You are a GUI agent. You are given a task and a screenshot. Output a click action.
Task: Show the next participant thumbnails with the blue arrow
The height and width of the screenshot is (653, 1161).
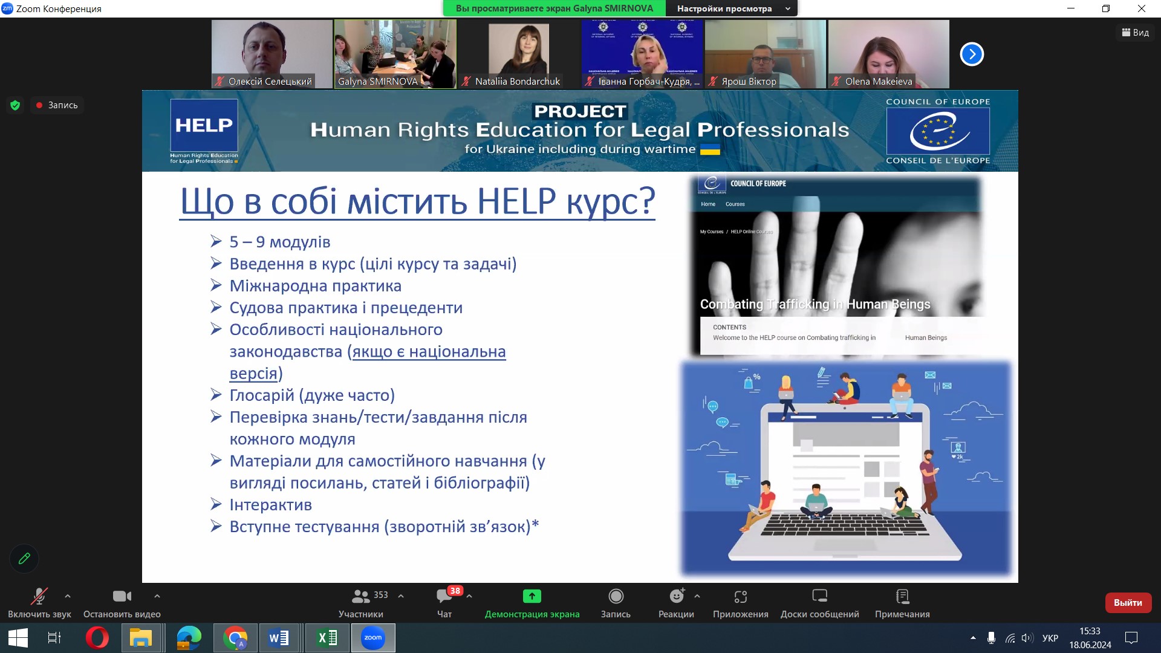[x=972, y=54]
